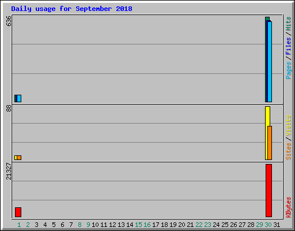
Task: Click day 20 on the x-axis
Action: [x=181, y=225]
